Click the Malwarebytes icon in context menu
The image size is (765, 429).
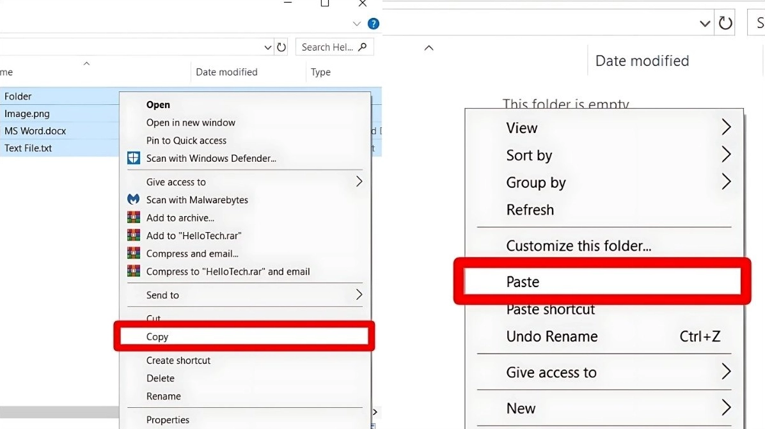pos(134,199)
